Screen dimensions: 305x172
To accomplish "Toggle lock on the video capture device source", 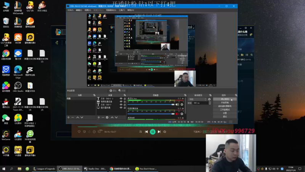I will [125, 102].
